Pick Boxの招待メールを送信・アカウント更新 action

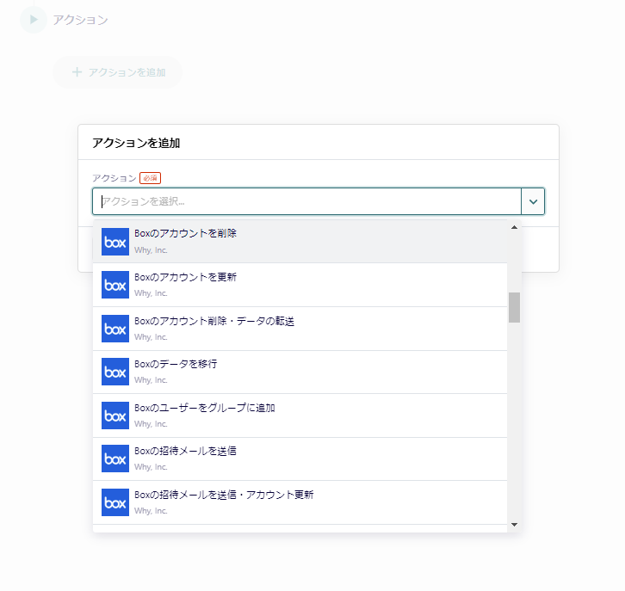point(300,502)
